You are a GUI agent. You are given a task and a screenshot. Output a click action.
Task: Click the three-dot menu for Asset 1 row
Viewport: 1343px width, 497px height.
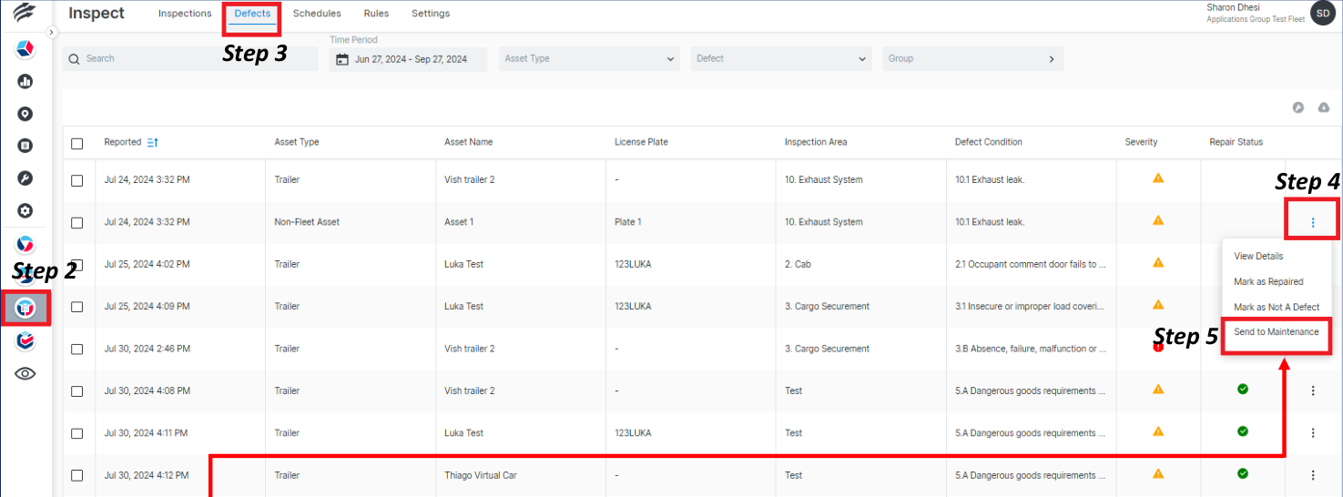(x=1313, y=222)
